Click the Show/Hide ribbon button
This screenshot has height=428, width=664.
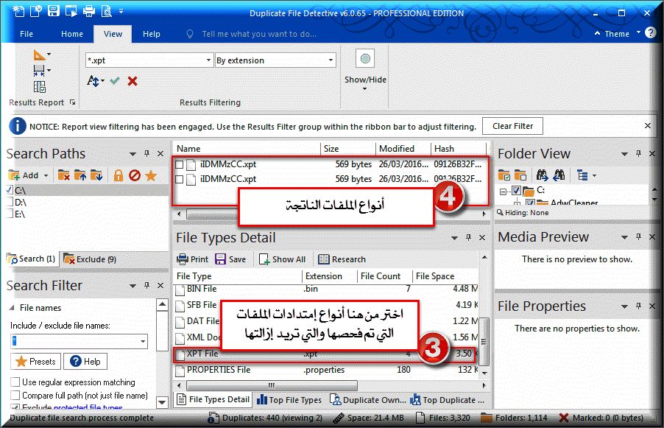[x=365, y=70]
